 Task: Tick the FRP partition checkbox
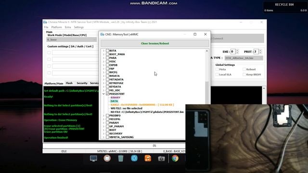pyautogui.click(x=107, y=69)
